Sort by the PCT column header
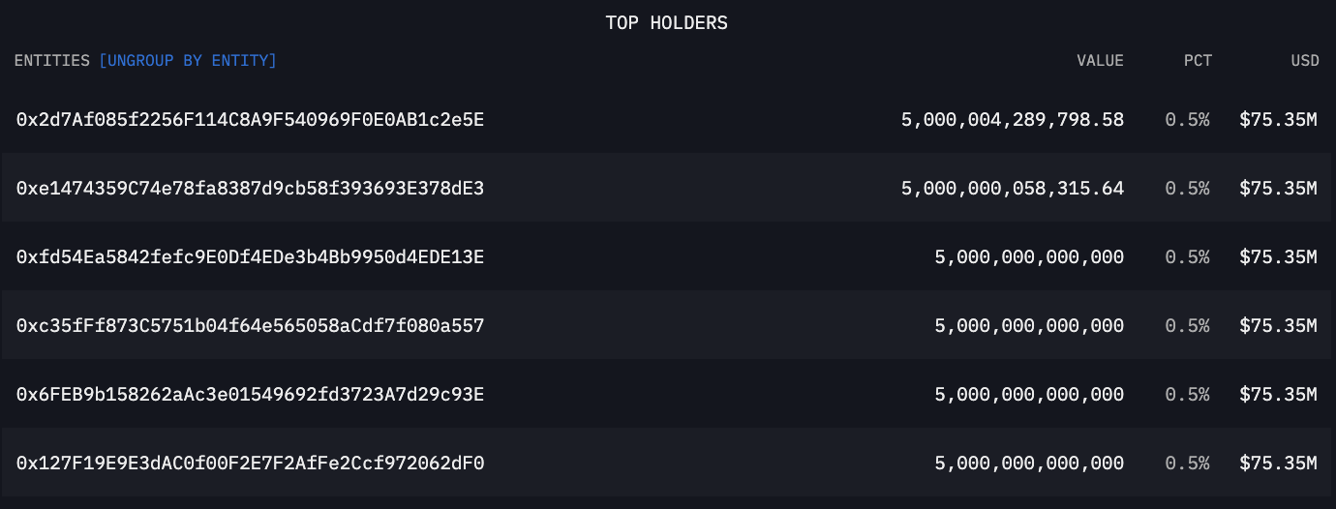The width and height of the screenshot is (1336, 509). click(x=1198, y=61)
